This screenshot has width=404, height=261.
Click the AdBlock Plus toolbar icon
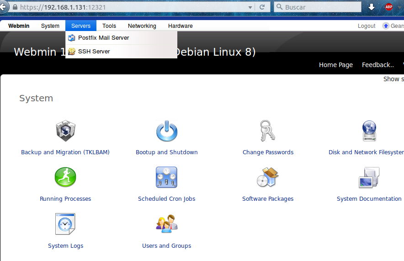[x=389, y=7]
